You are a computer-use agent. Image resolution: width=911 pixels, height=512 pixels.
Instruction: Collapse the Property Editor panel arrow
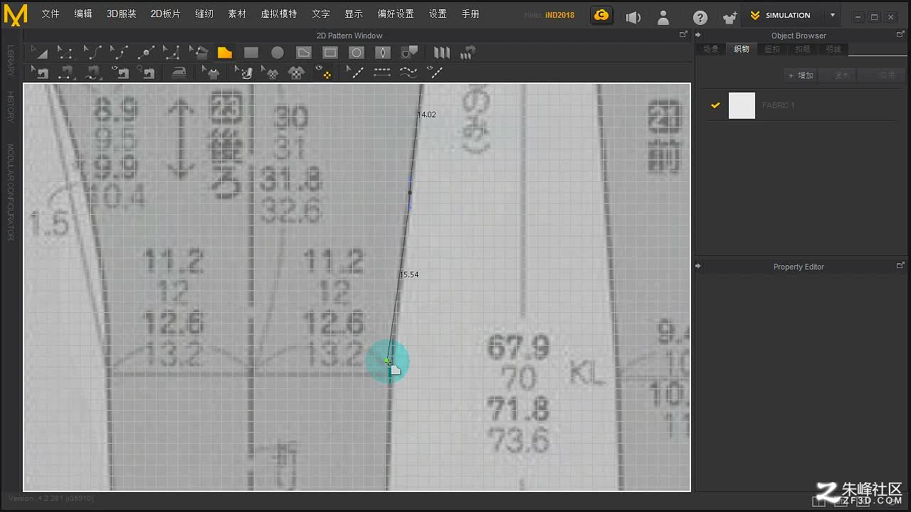[698, 266]
